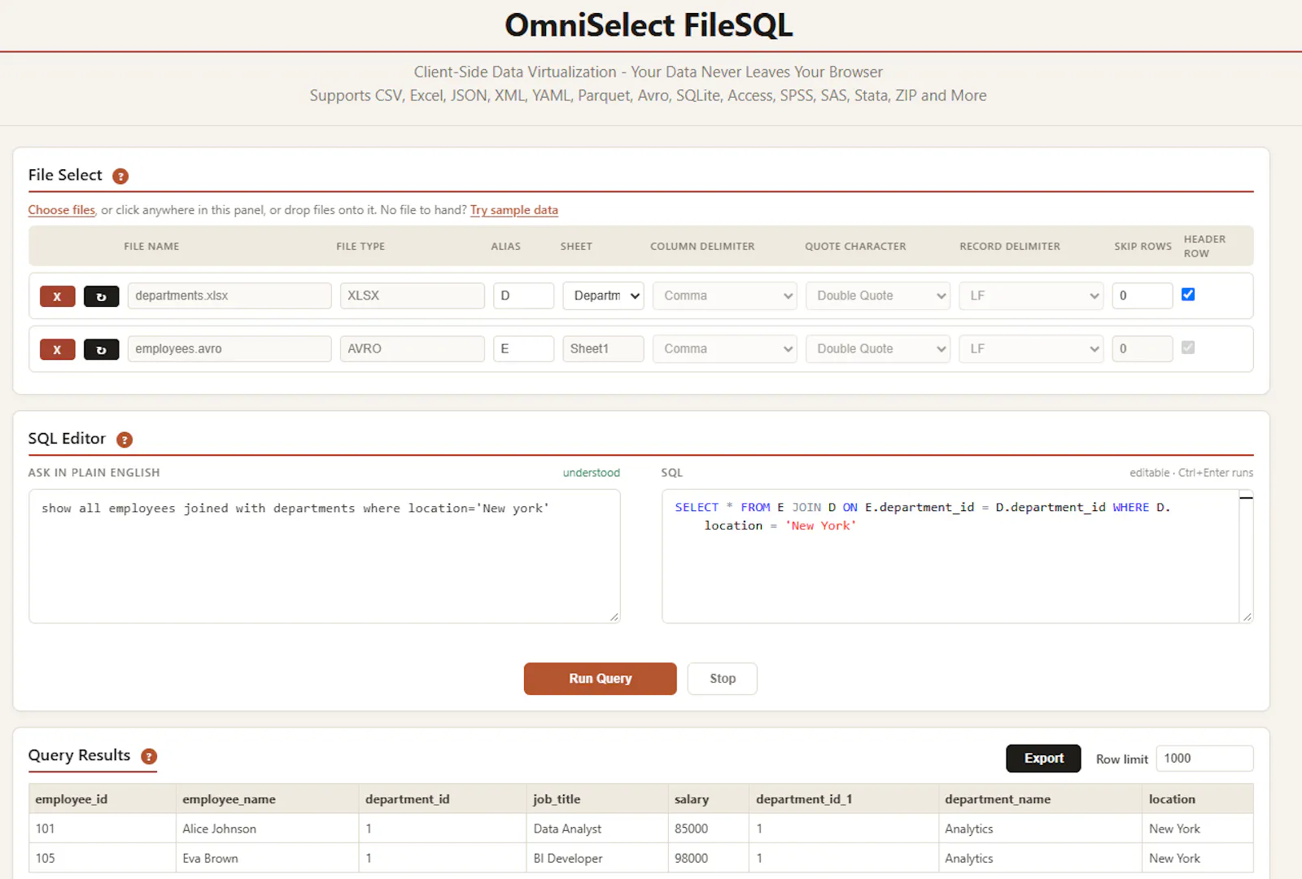Click the plain English question text box
The image size is (1302, 879).
(x=325, y=556)
